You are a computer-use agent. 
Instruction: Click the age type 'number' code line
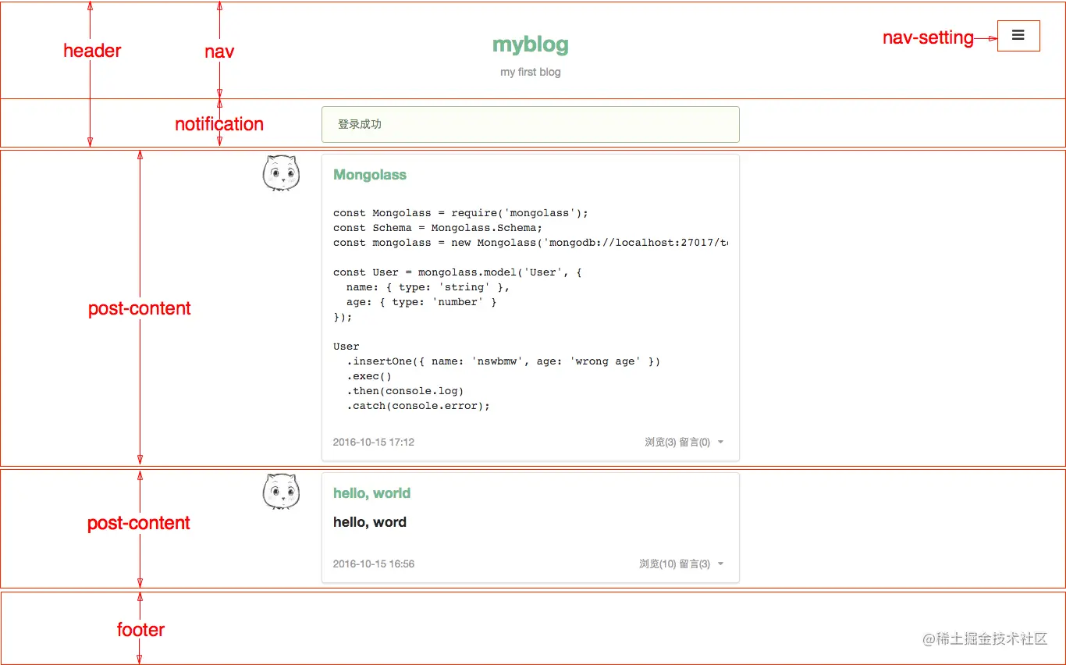pos(421,302)
